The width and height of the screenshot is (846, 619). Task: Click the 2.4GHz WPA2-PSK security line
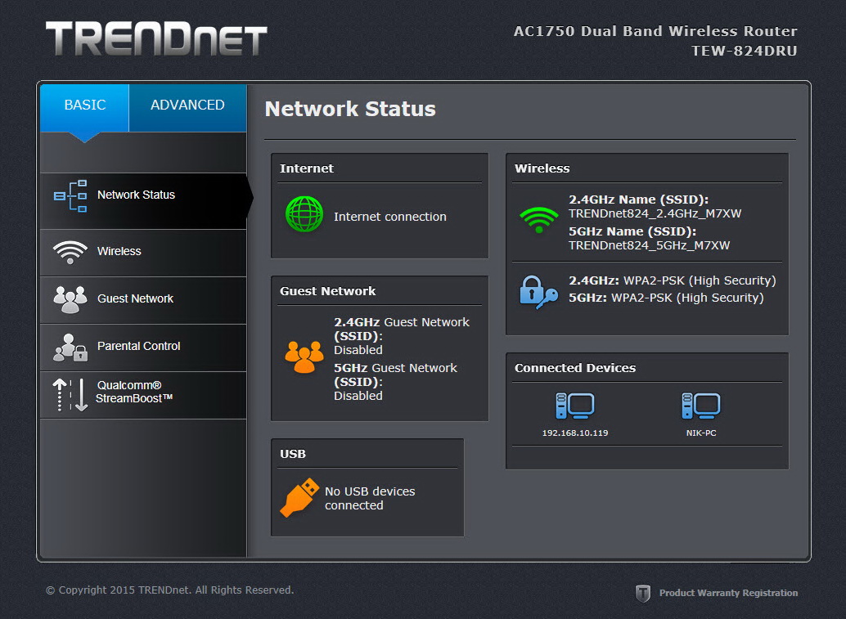673,280
